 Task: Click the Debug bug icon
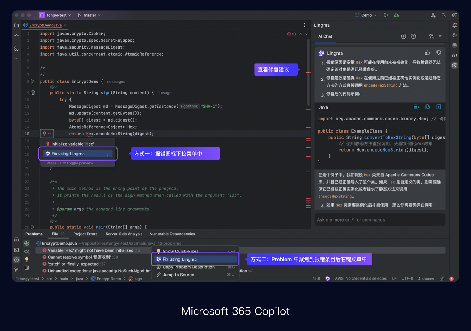[396, 15]
